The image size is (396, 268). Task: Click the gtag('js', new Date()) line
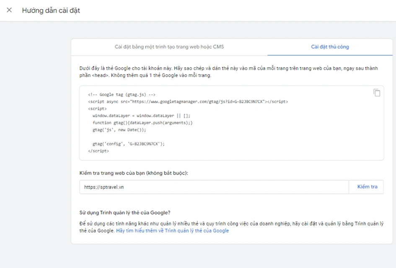(119, 130)
